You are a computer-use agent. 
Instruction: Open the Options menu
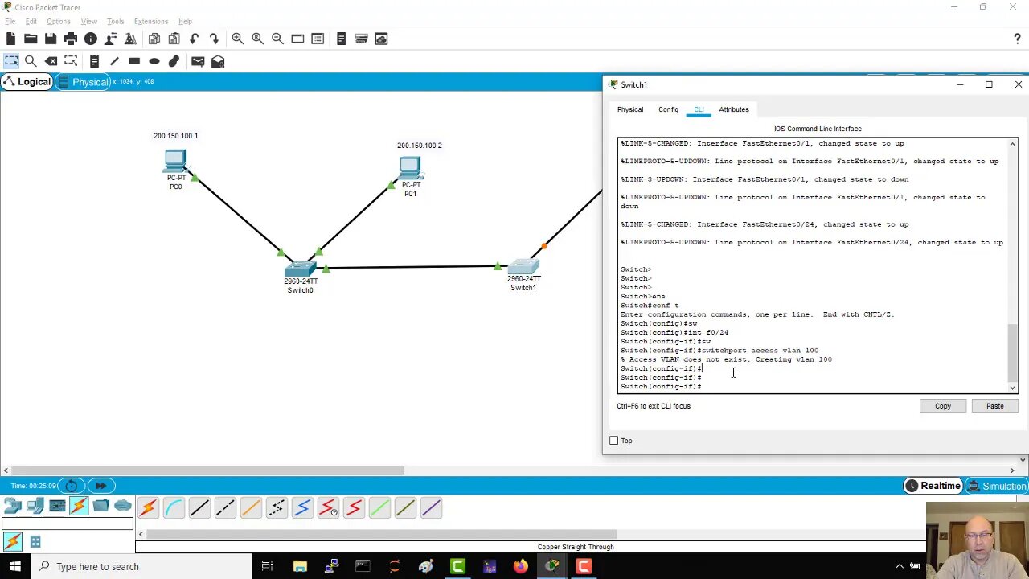click(58, 22)
